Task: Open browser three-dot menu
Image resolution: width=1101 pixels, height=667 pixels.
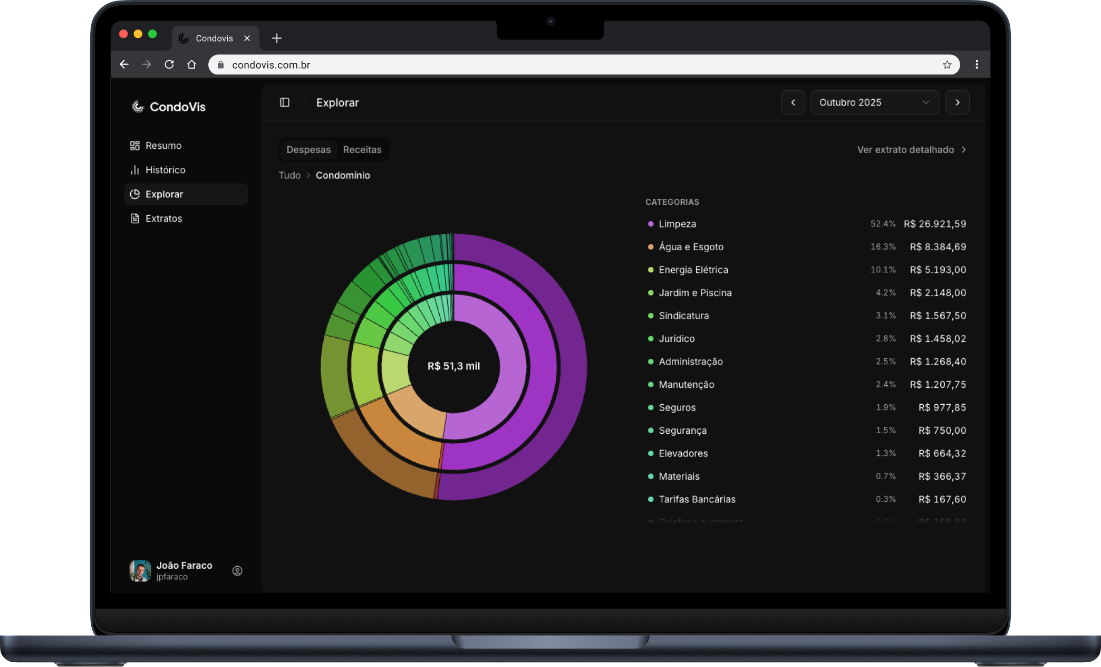Action: [977, 64]
